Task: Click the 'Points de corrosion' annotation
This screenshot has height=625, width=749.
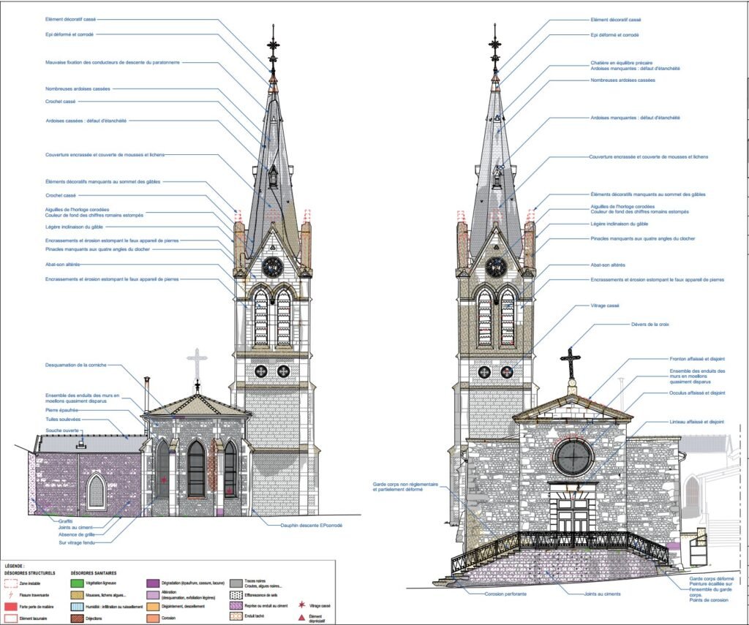Action: pos(709,599)
